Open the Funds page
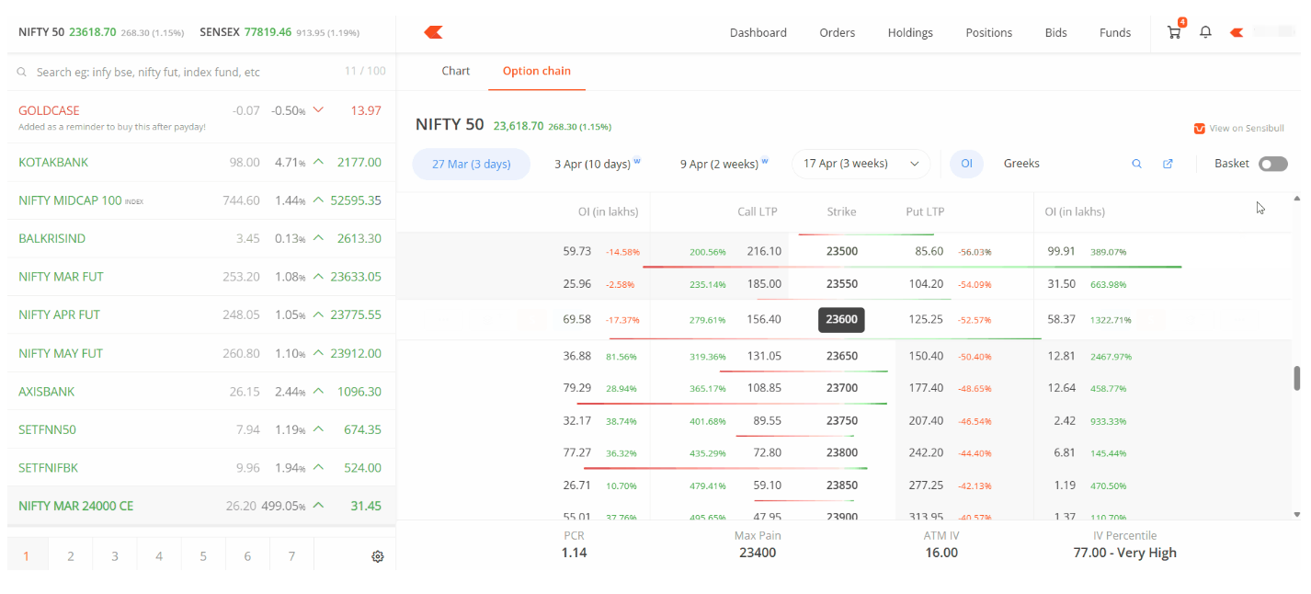Viewport: 1311px width, 594px height. [x=1115, y=32]
